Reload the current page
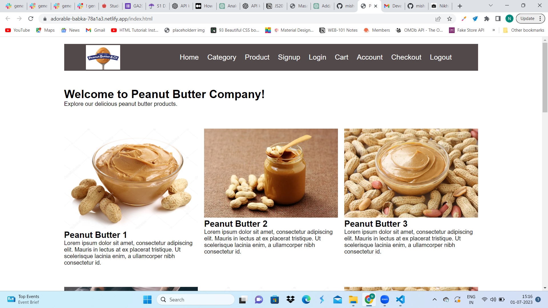The height and width of the screenshot is (308, 548). point(31,19)
